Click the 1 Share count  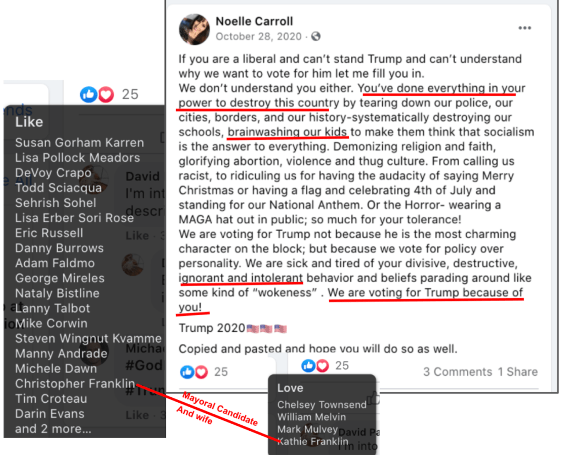[x=517, y=371]
